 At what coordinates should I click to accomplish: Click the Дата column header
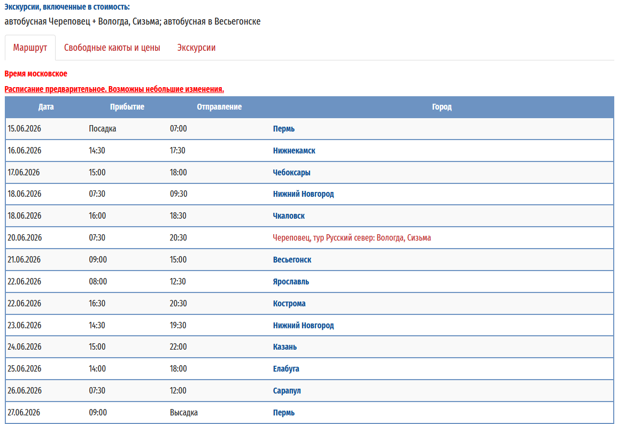pos(46,107)
